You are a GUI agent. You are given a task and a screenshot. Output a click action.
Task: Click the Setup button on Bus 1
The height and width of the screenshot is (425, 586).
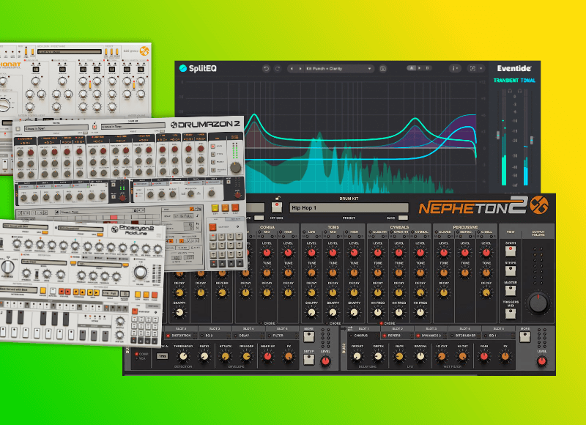tap(309, 360)
